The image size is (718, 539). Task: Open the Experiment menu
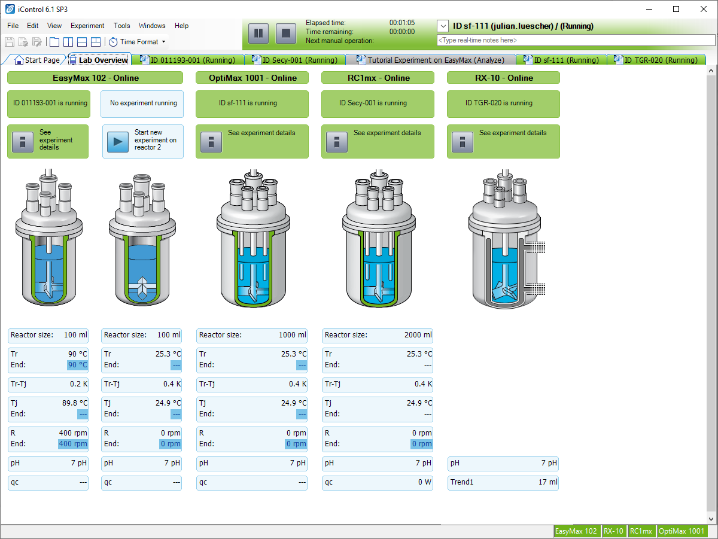tap(87, 26)
